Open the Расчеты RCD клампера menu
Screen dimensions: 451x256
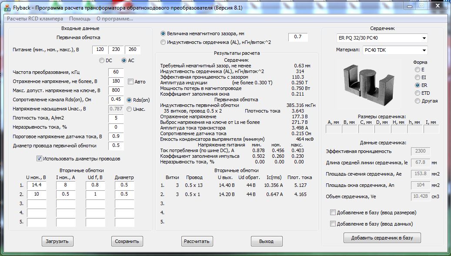click(35, 19)
